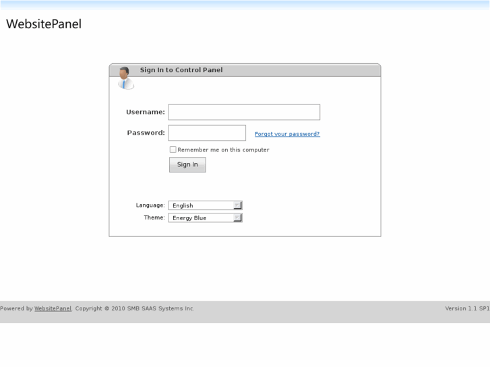Click the Sign In to Control Panel heading
The width and height of the screenshot is (490, 367).
coord(181,70)
